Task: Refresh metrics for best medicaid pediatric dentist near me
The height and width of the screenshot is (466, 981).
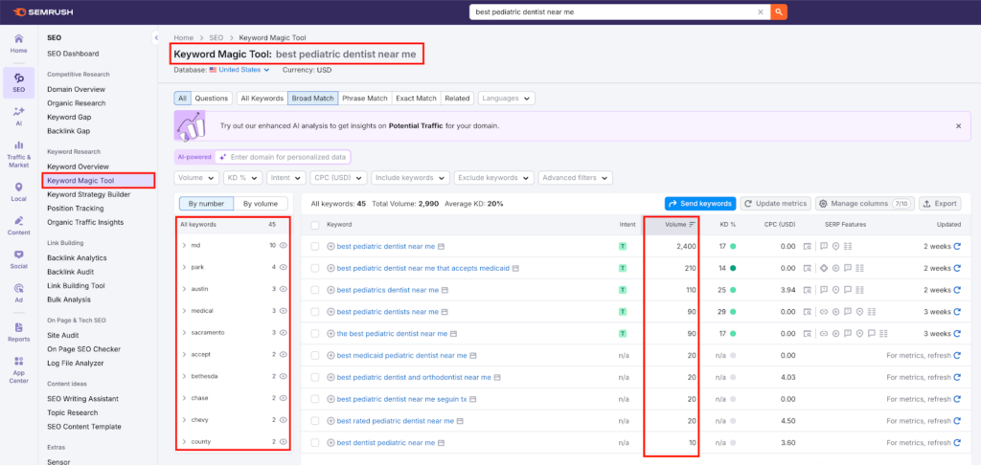Action: 957,355
